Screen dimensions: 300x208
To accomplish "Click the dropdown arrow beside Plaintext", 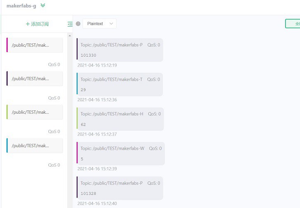I will tap(111, 24).
